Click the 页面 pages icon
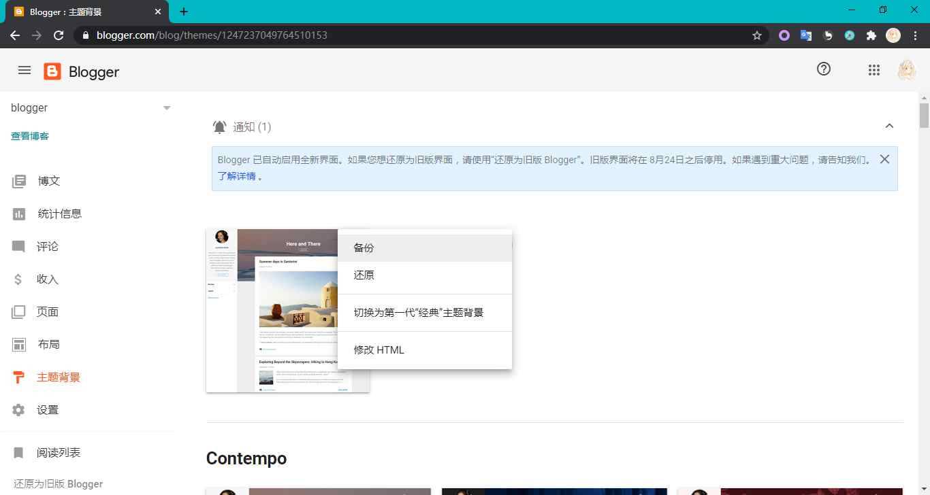Screen dimensions: 930x495 (x=18, y=312)
